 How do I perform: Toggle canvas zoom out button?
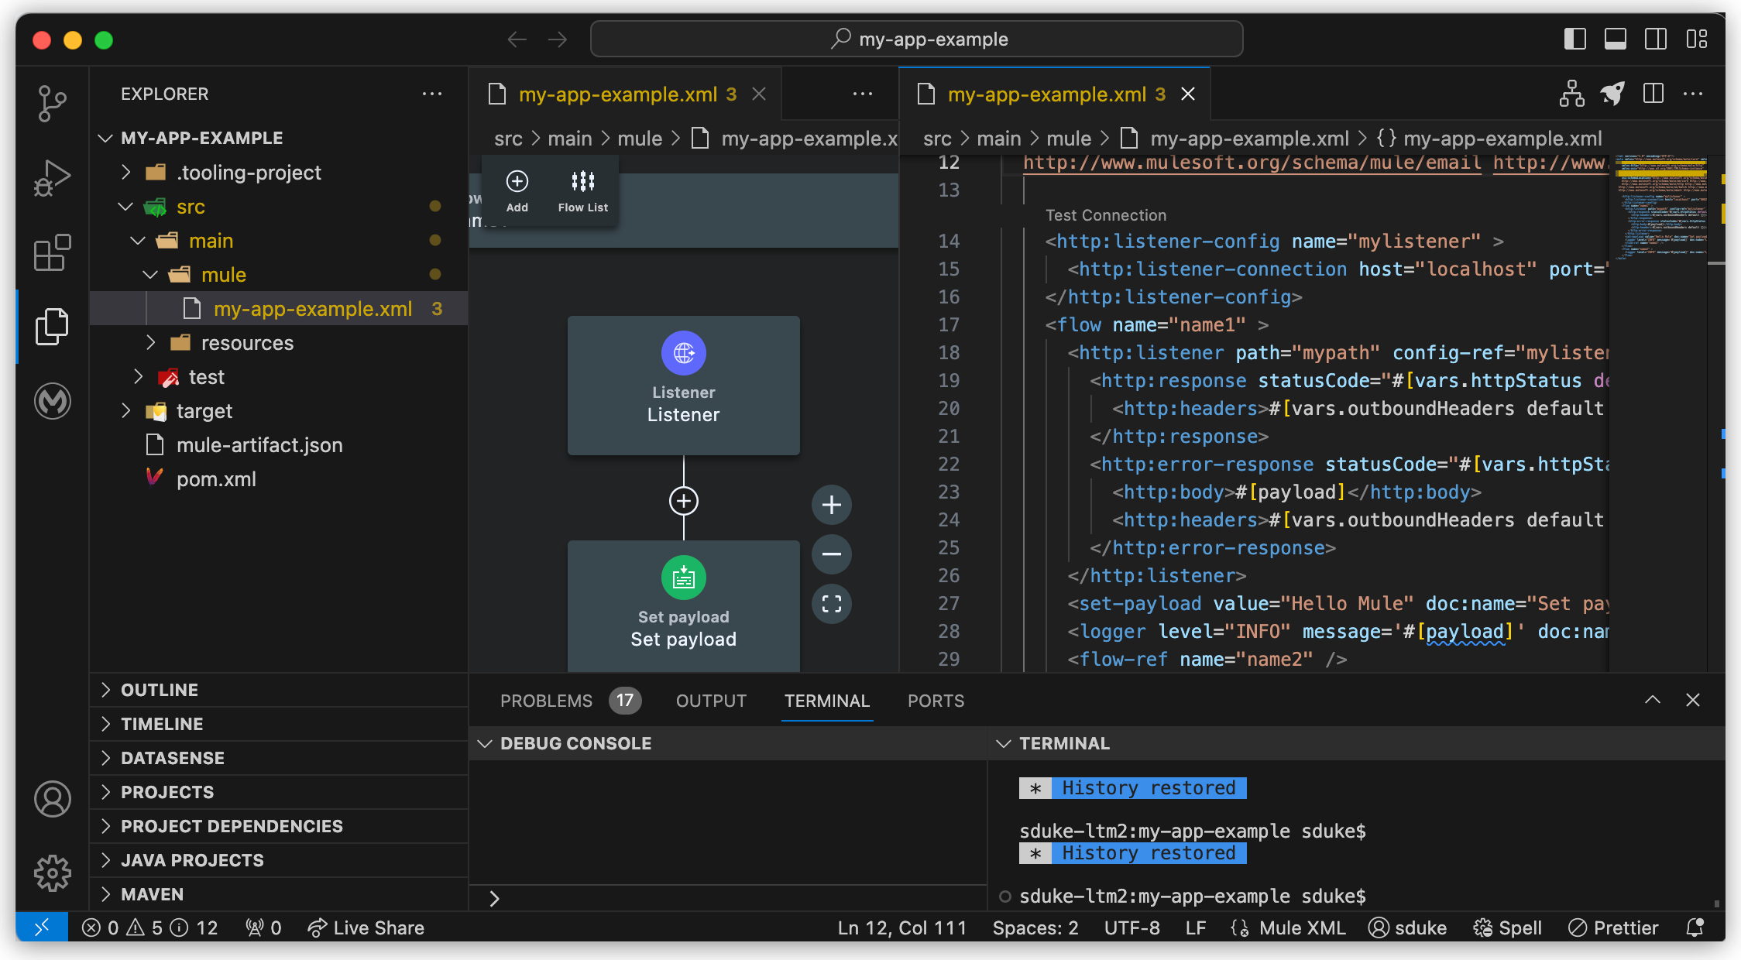tap(832, 554)
